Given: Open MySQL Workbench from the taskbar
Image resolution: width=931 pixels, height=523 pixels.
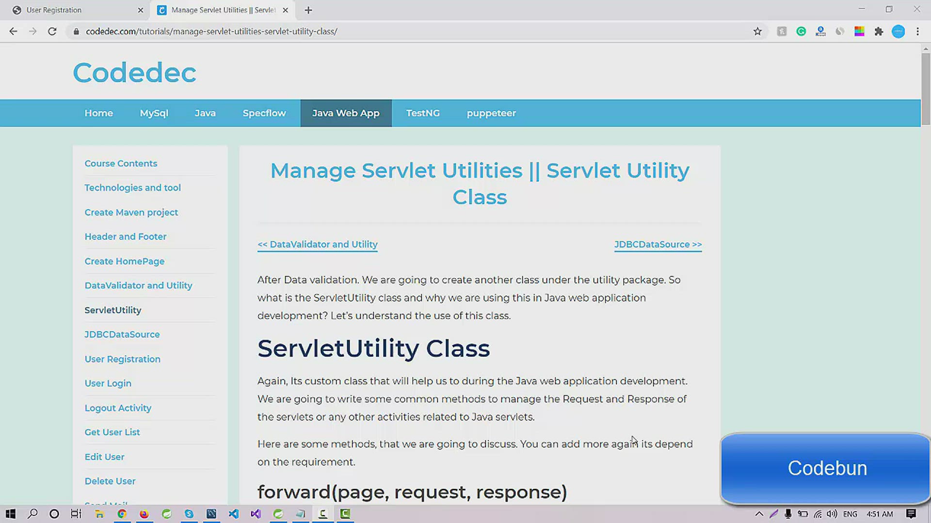Looking at the screenshot, I should pos(211,514).
